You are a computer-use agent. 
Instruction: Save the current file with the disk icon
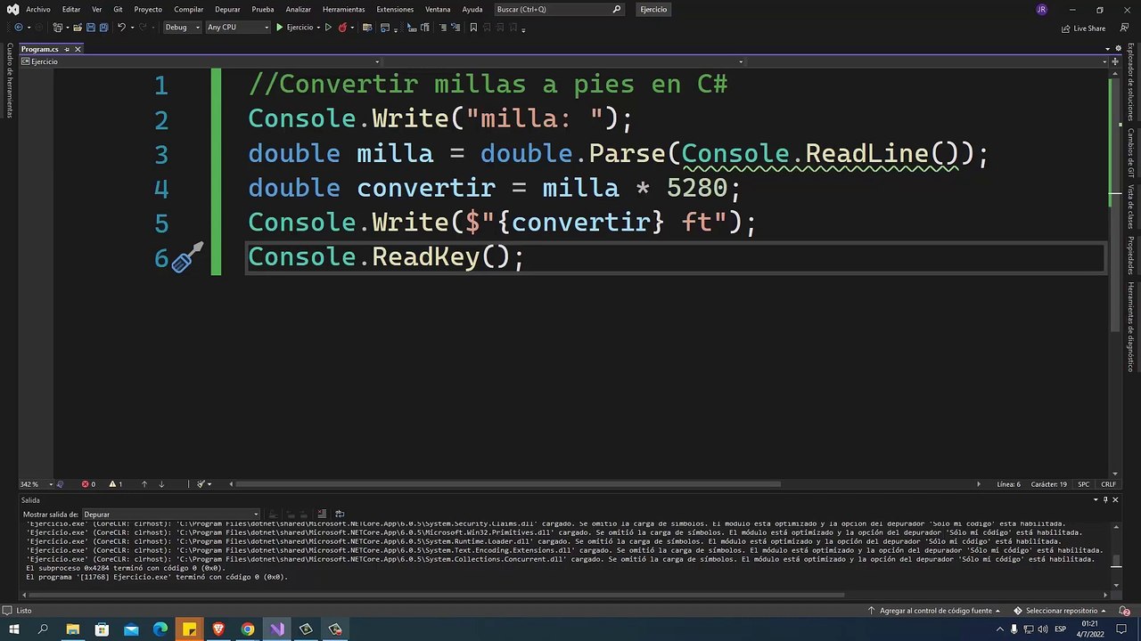[91, 27]
